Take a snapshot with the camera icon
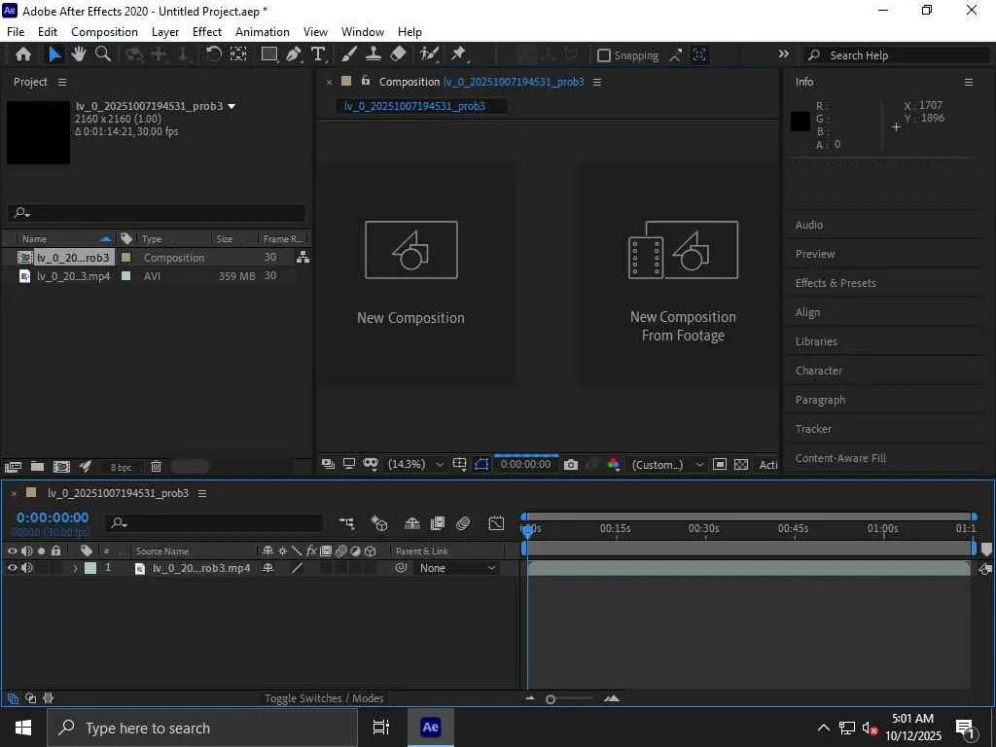This screenshot has width=996, height=747. click(570, 465)
